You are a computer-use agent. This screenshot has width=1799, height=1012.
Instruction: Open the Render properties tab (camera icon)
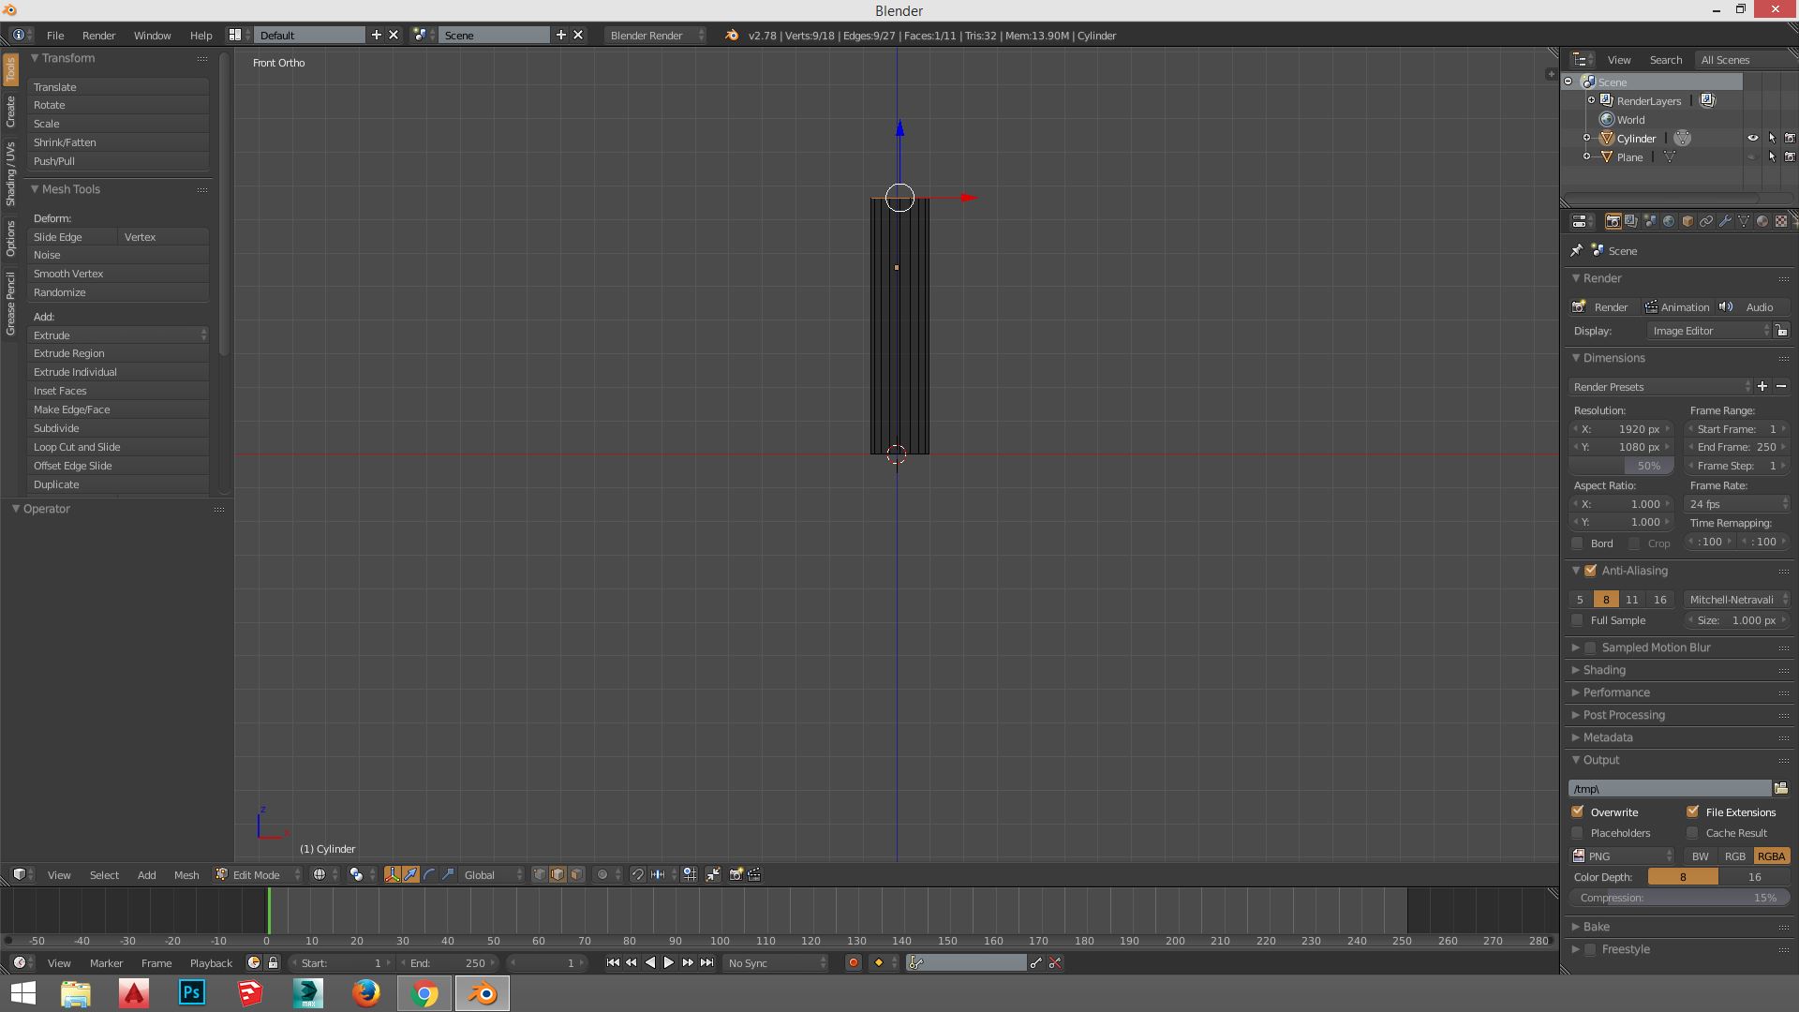(1613, 221)
